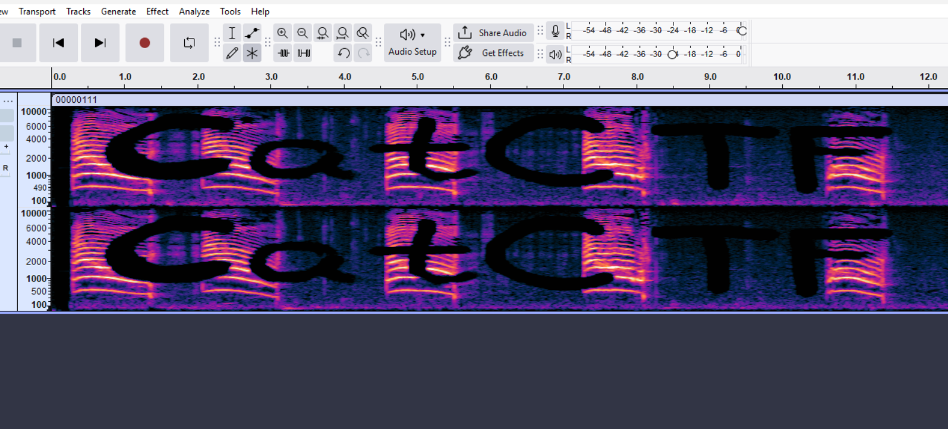Open the Effect menu

pyautogui.click(x=158, y=11)
